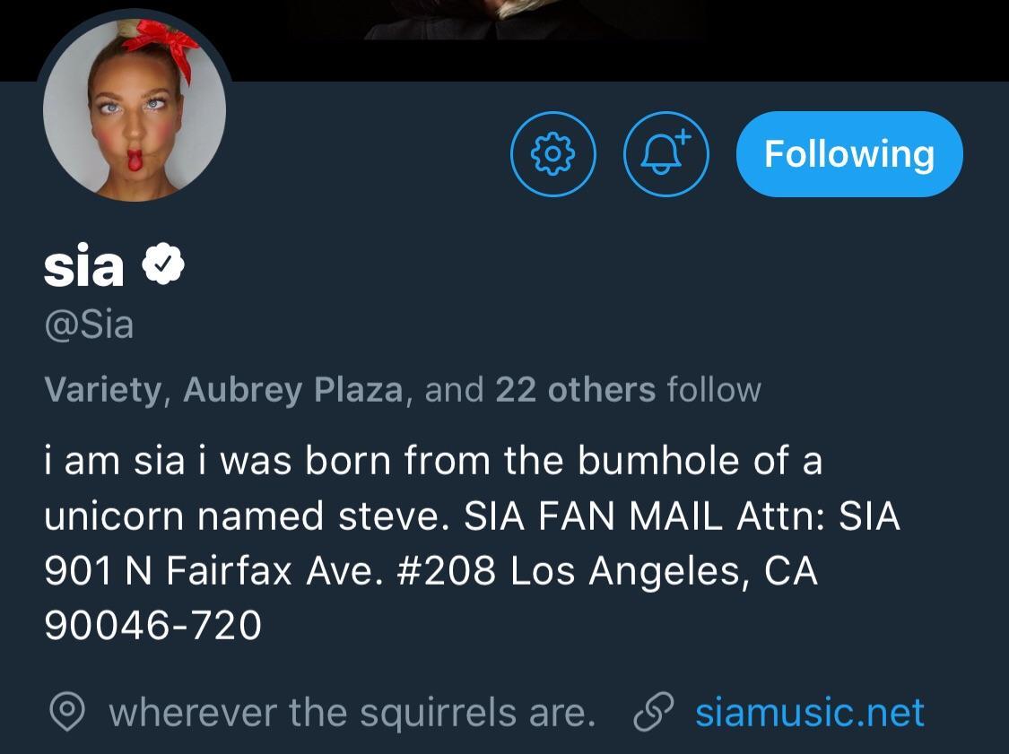
Task: Expand the list of 22 other followers
Action: point(571,388)
